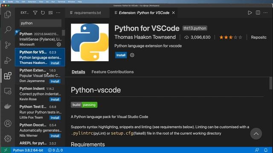Click the Python logo extension image
273x153 pixels.
point(90,42)
